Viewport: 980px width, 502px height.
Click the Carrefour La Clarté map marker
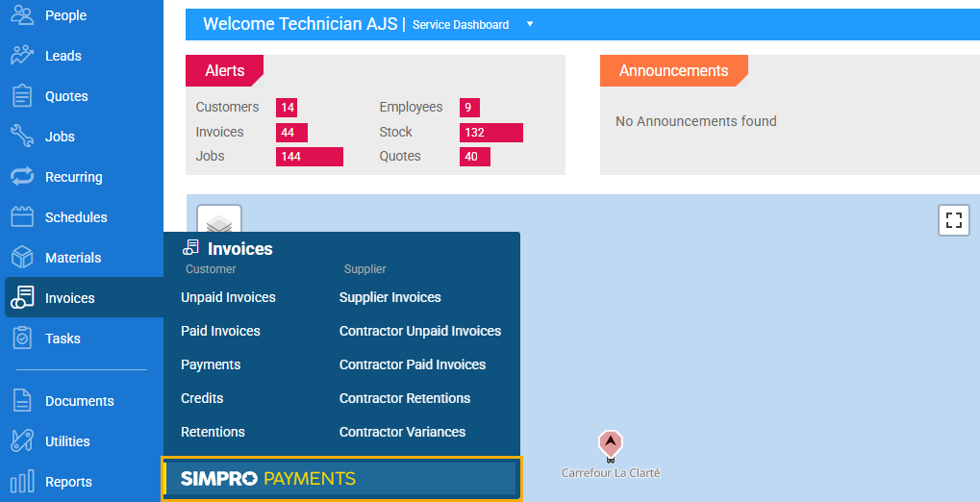610,443
